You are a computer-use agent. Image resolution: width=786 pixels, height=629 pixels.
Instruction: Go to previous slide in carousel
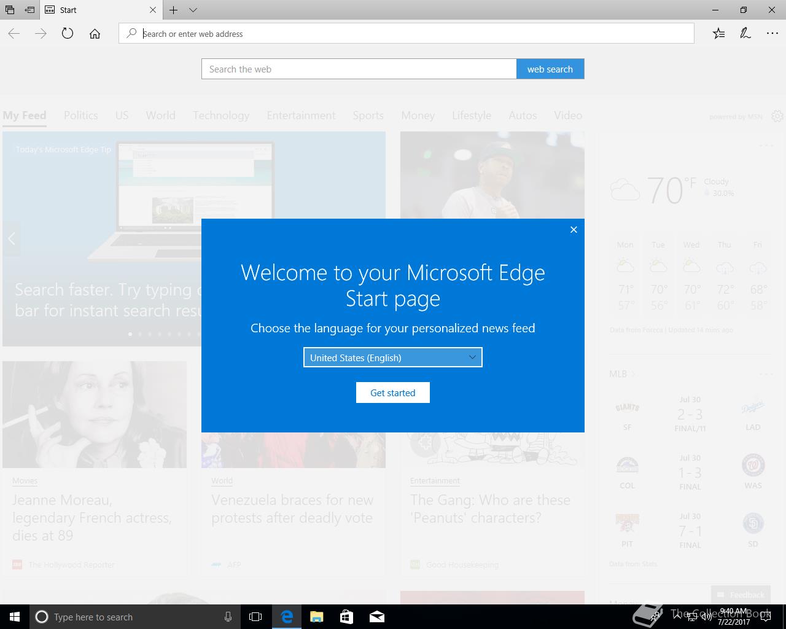pos(12,239)
